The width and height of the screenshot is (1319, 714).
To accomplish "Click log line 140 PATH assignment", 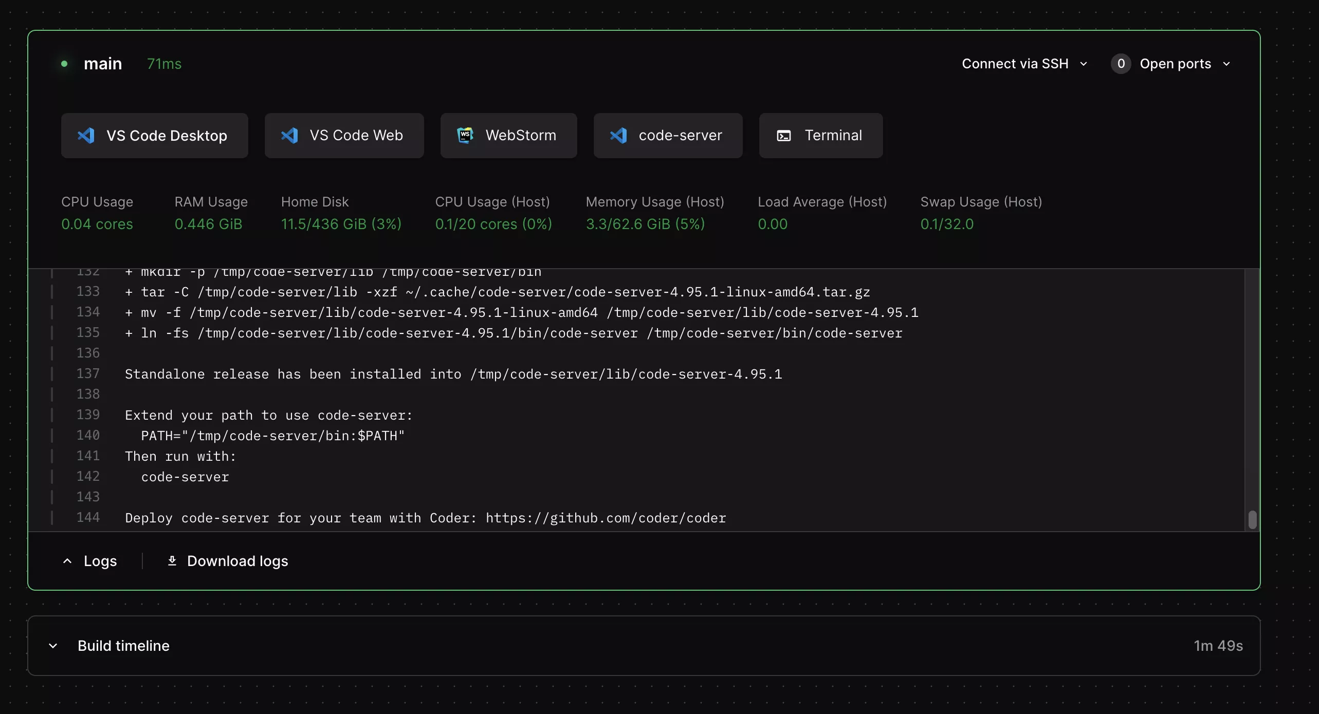I will (x=273, y=436).
